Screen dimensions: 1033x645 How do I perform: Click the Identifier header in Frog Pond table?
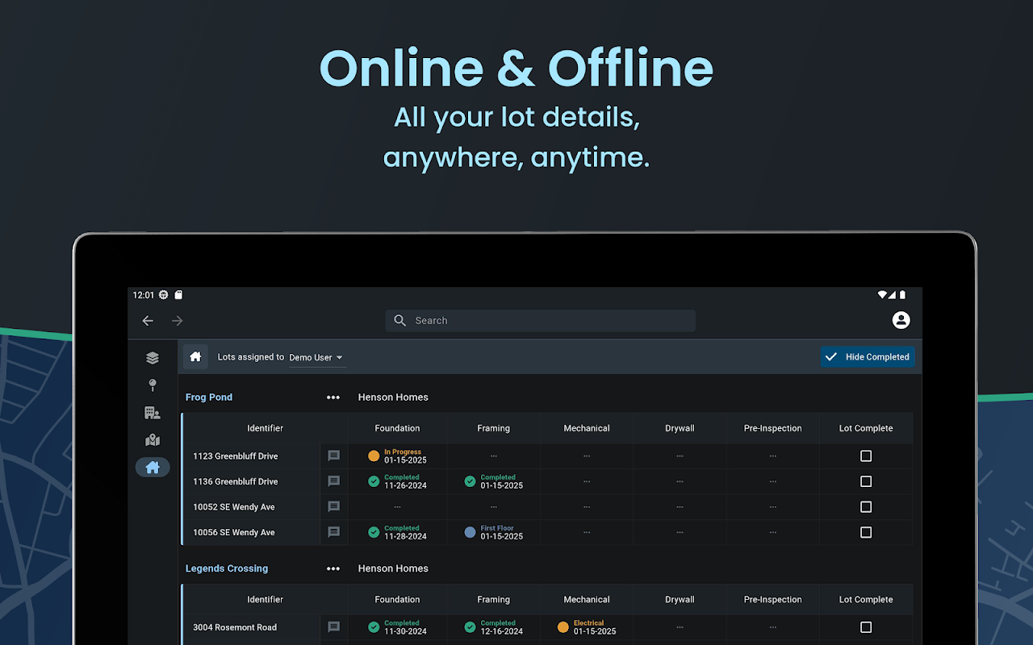point(266,428)
